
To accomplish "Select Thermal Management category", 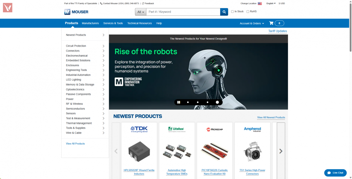I will pyautogui.click(x=79, y=123).
